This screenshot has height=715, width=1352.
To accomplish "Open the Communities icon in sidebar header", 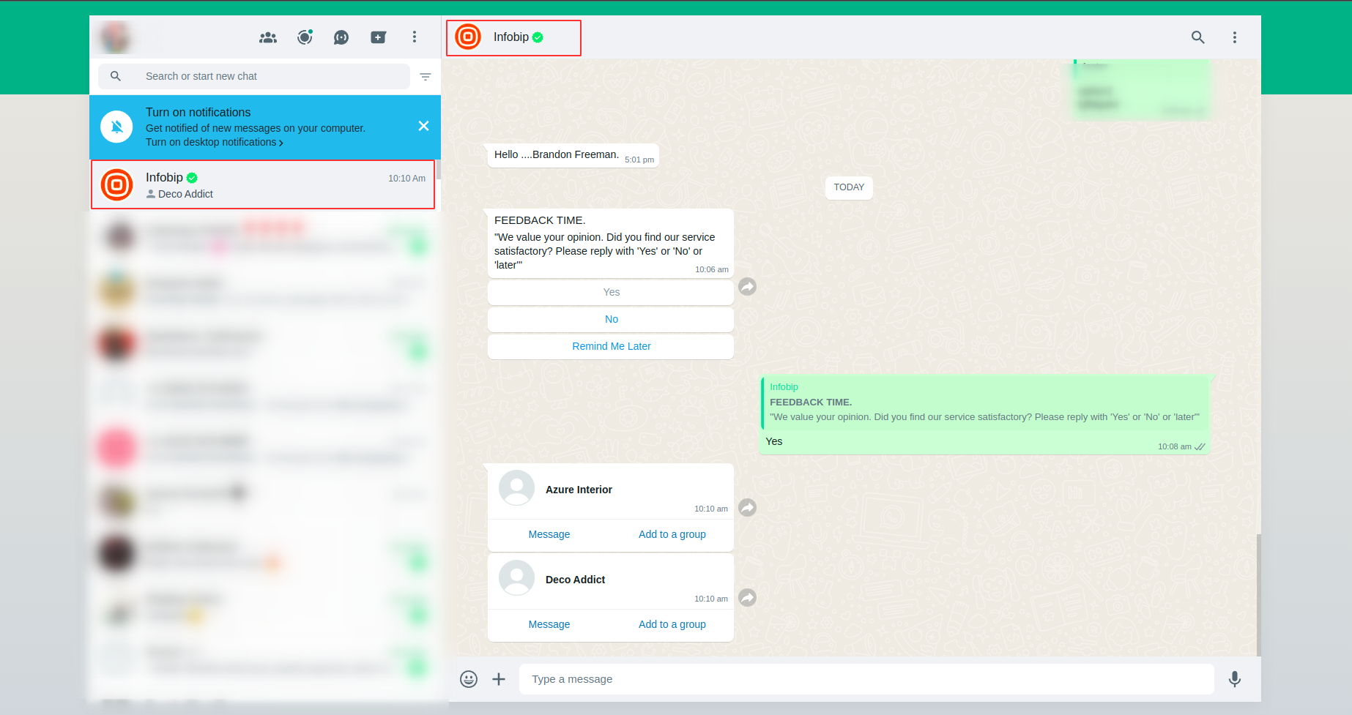I will coord(268,37).
